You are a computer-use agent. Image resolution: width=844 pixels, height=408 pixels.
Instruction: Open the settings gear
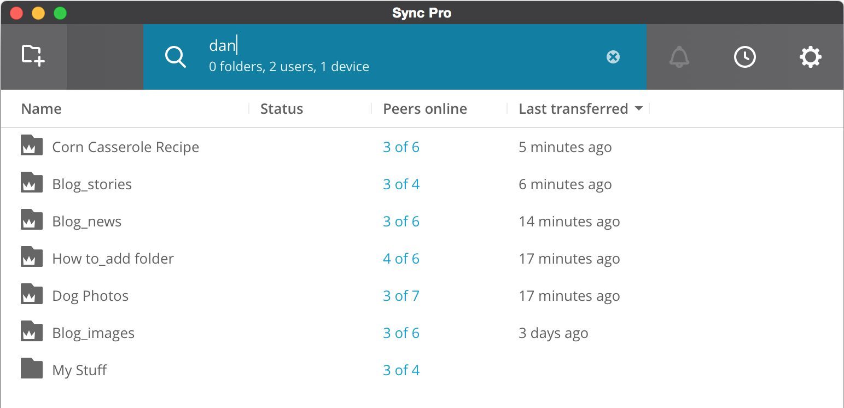click(x=810, y=57)
